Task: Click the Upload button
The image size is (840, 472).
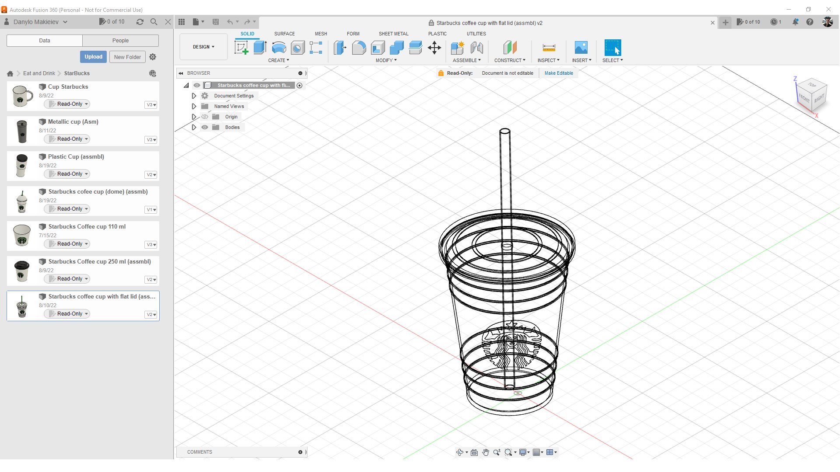Action: coord(93,57)
